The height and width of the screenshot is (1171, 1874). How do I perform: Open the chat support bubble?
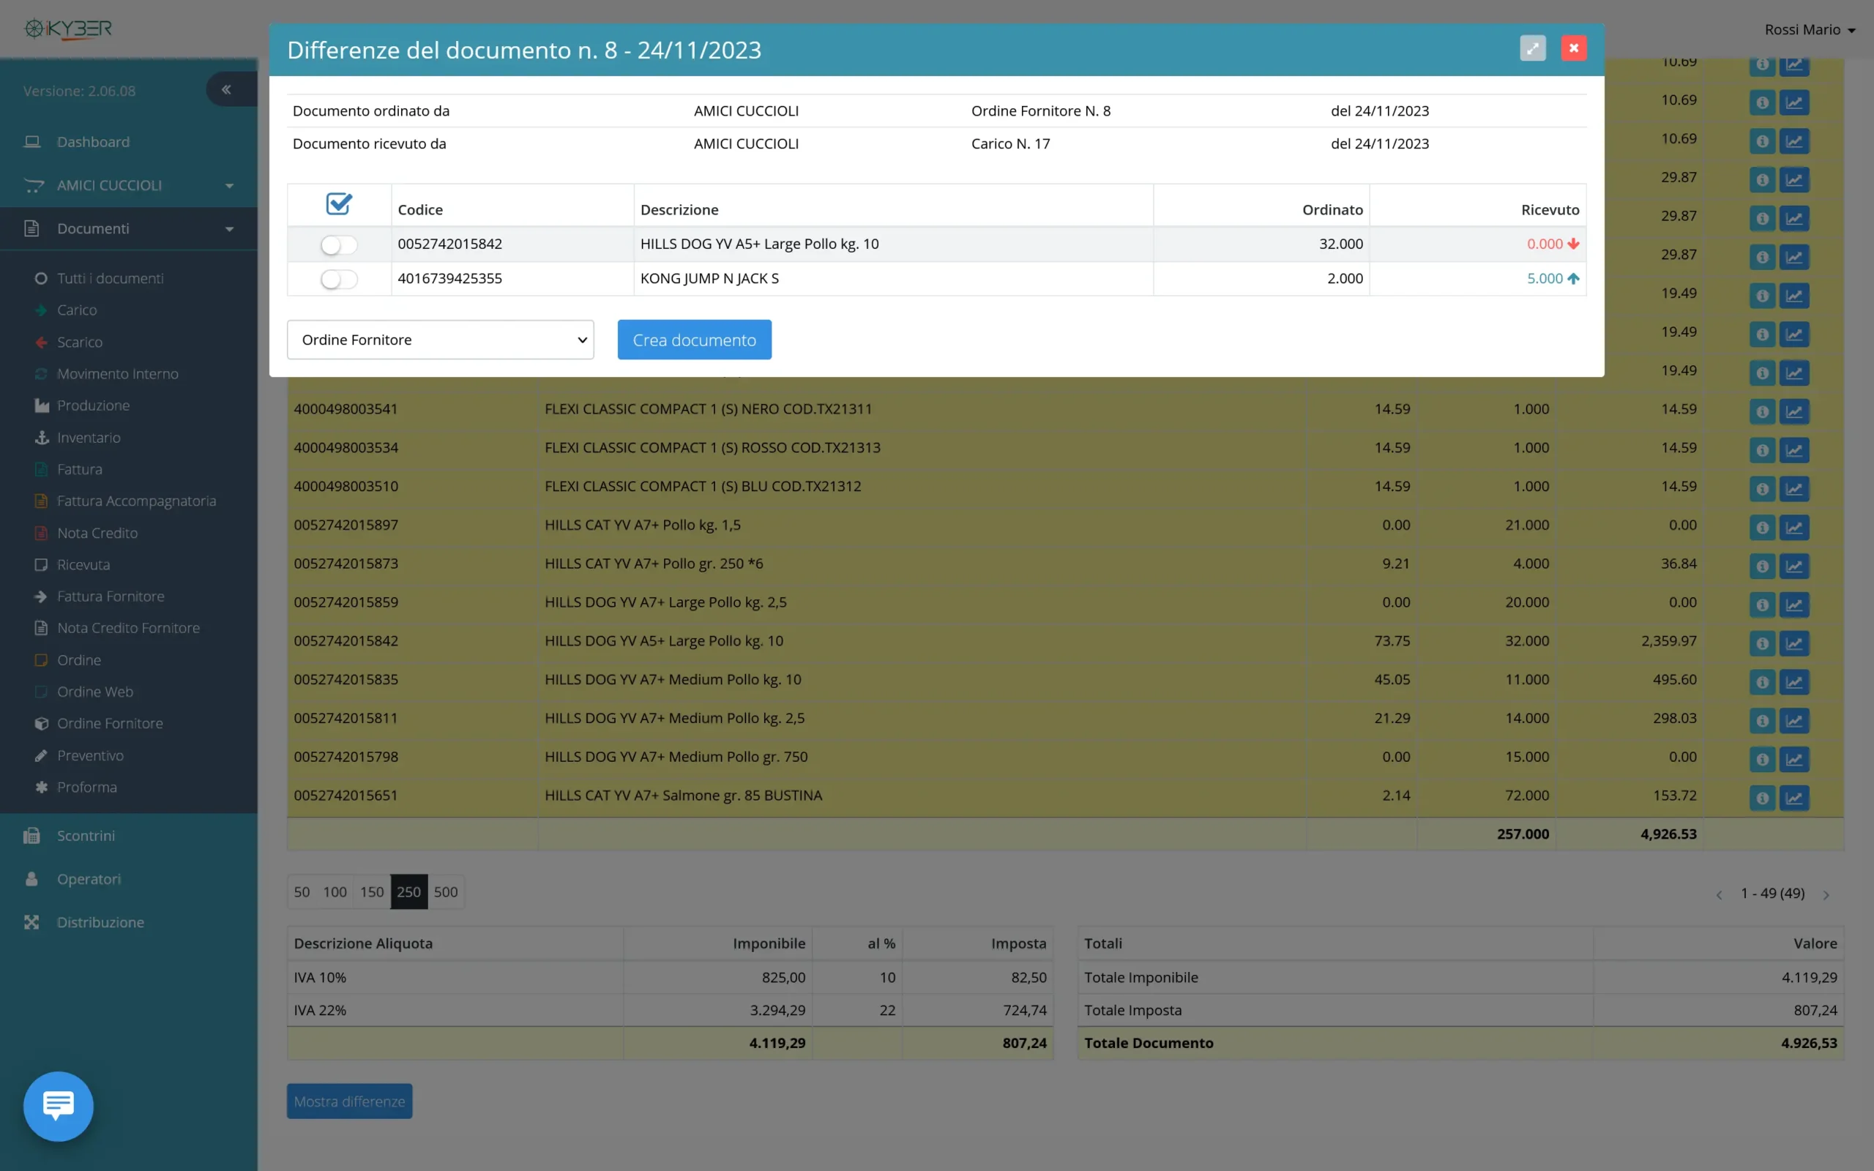[58, 1106]
